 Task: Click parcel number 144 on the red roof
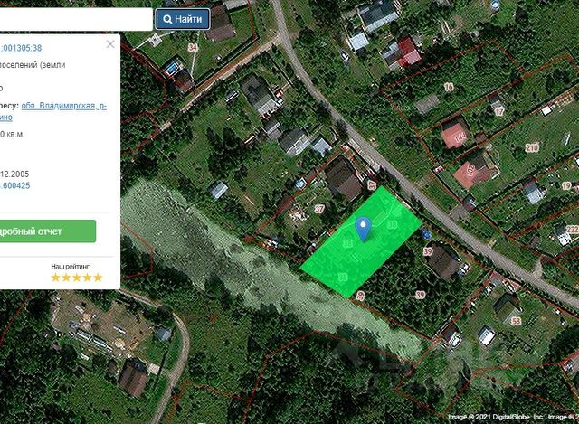(460, 138)
